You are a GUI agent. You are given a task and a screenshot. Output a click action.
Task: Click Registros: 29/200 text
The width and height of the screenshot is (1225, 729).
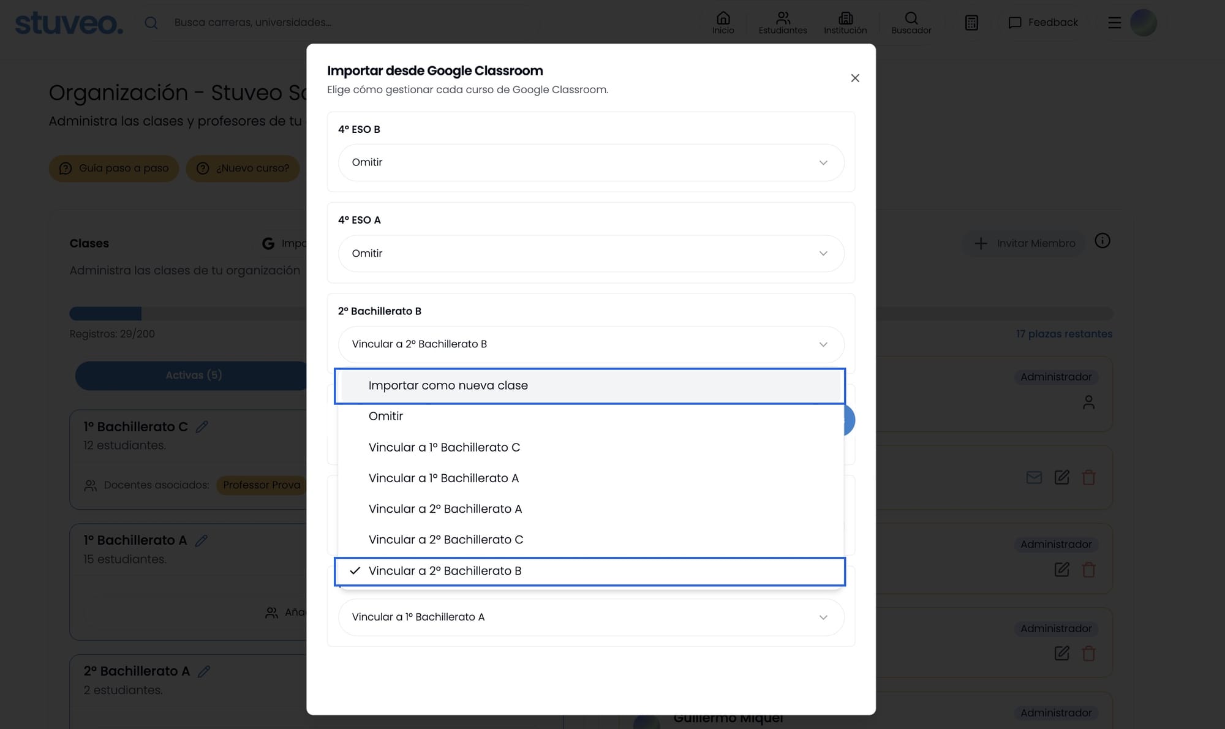coord(112,334)
